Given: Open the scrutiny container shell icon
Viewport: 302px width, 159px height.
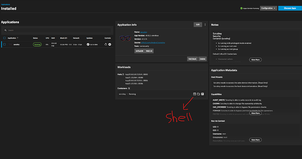Looking at the screenshot, I should pyautogui.click(x=194, y=94).
